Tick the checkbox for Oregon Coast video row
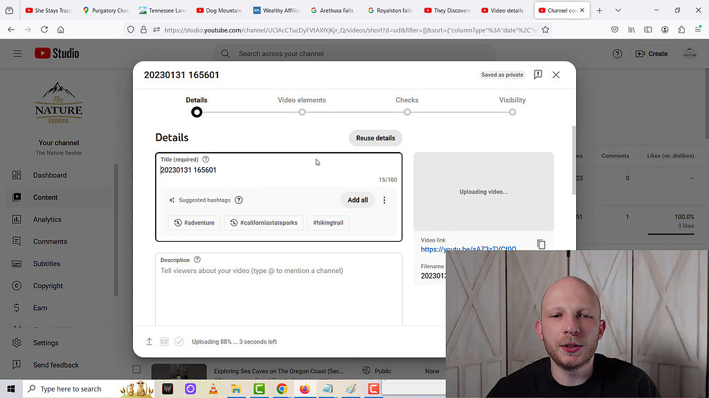This screenshot has height=398, width=709. 136,370
